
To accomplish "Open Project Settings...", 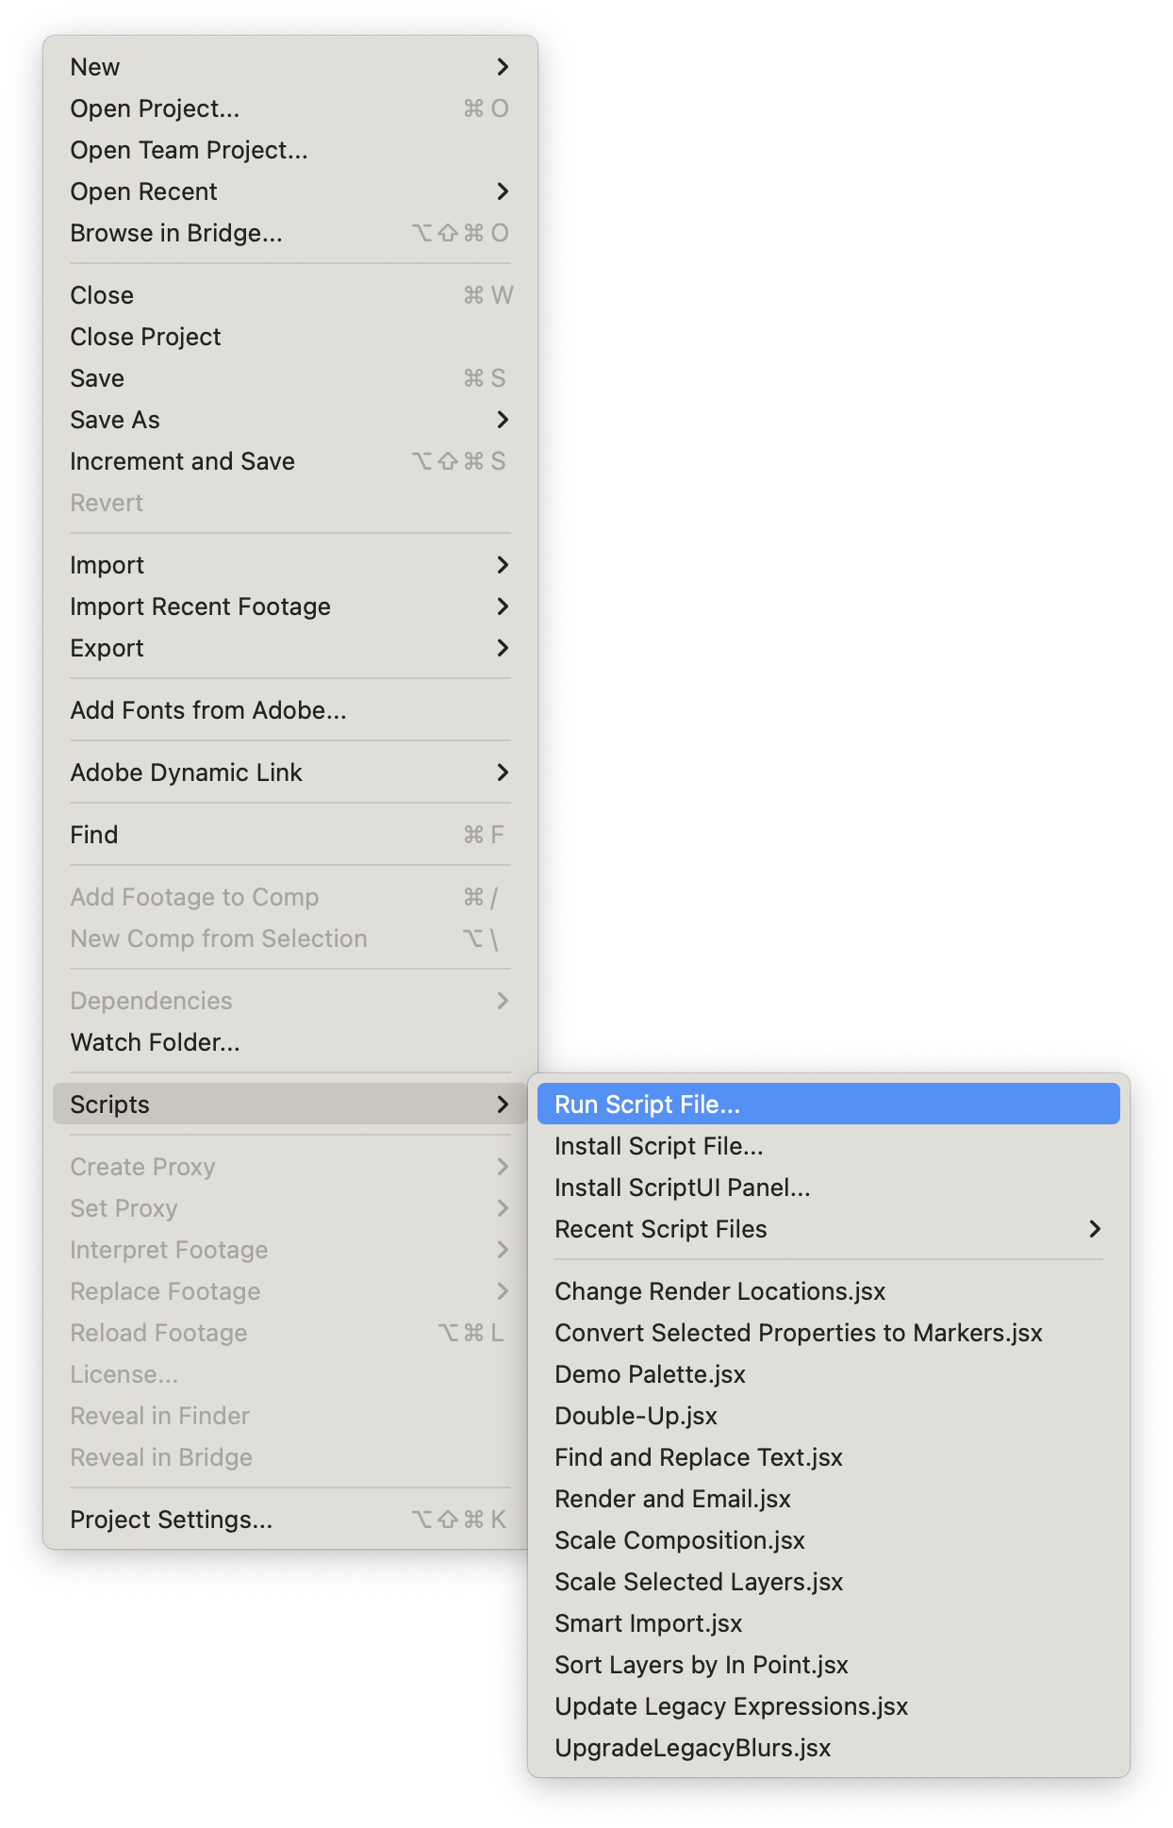I will (290, 1520).
